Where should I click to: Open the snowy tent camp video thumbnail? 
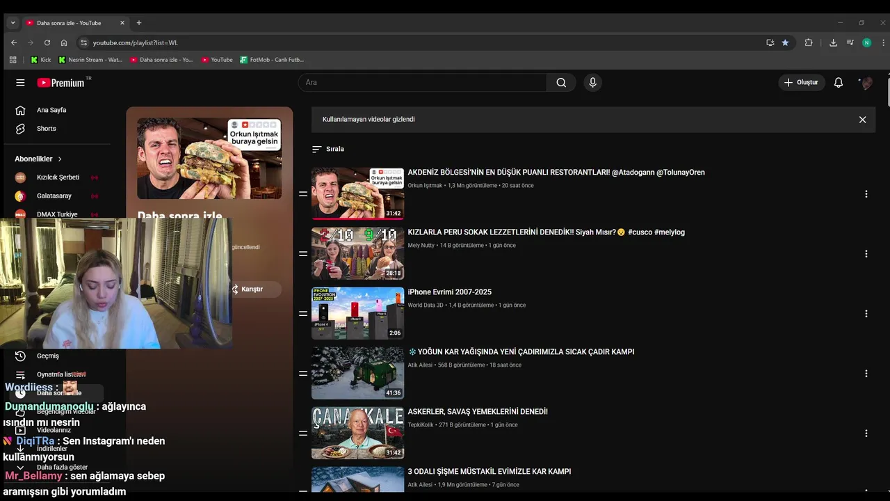[357, 373]
